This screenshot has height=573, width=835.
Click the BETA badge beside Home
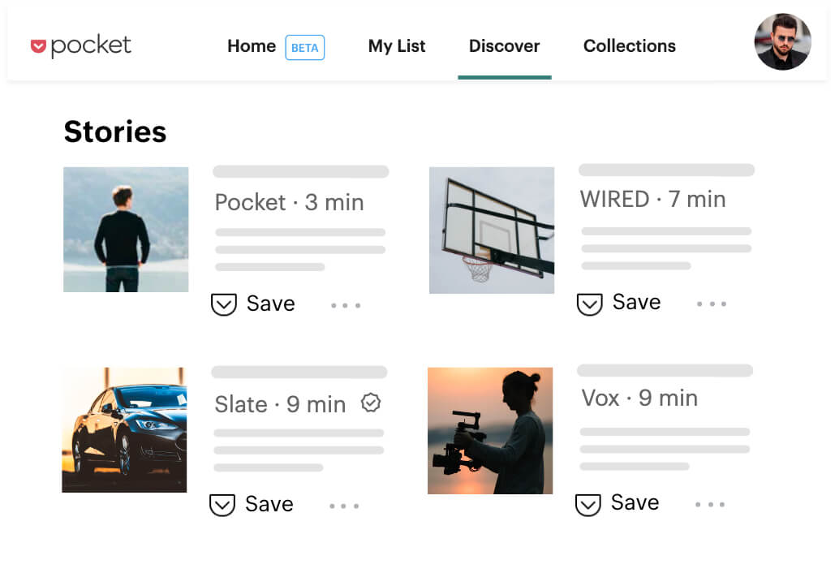click(x=305, y=47)
